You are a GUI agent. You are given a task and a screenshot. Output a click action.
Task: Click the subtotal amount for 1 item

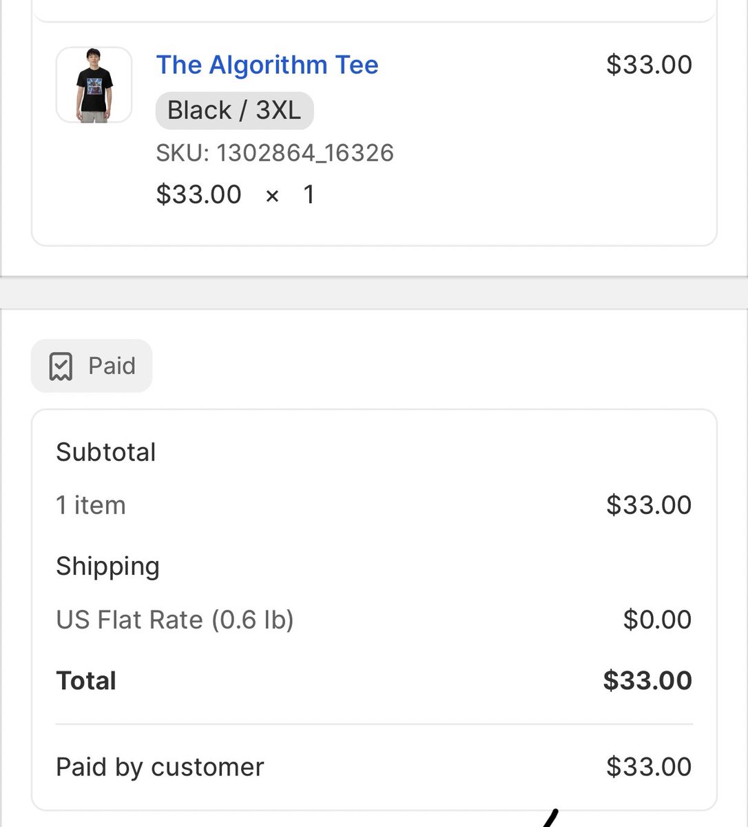point(649,505)
